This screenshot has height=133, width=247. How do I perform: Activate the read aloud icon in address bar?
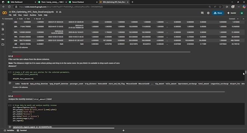[215, 7]
